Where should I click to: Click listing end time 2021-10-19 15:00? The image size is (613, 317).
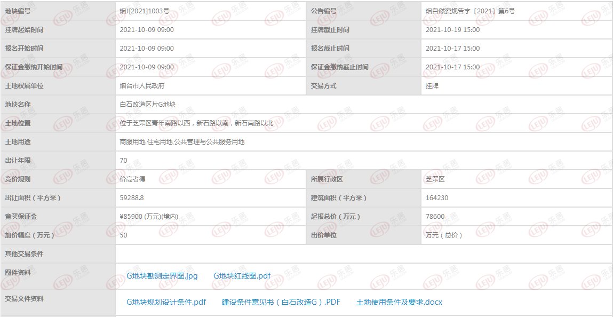pos(452,30)
